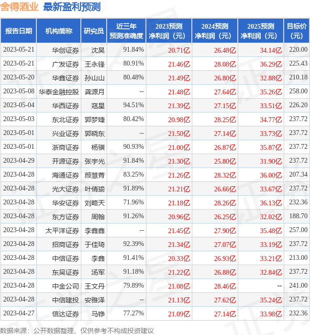This screenshot has width=310, height=335.
Task: Click the 92.39% accuracy value
Action: tap(133, 244)
